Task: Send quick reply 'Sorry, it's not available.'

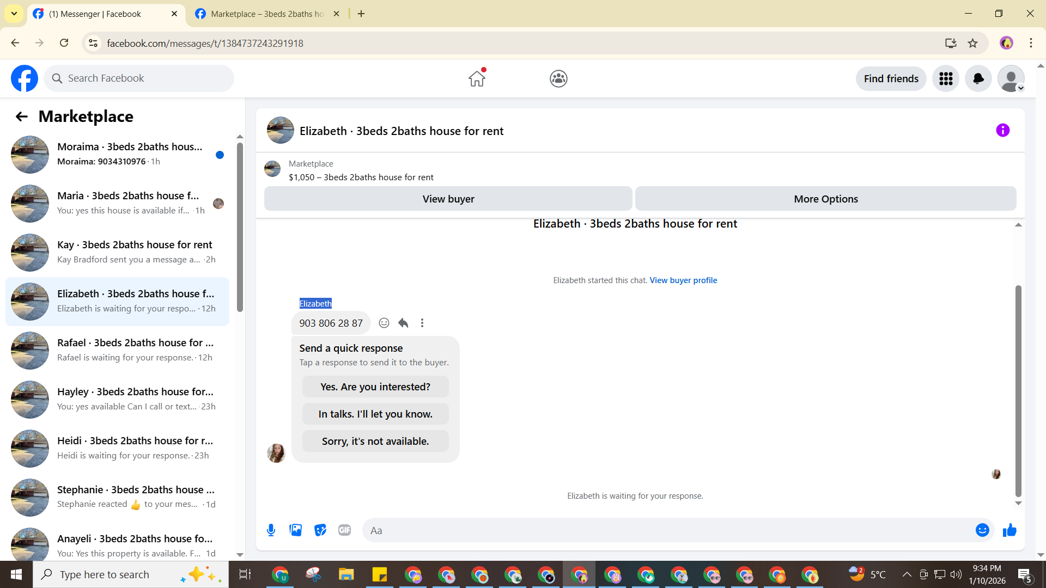Action: (375, 442)
